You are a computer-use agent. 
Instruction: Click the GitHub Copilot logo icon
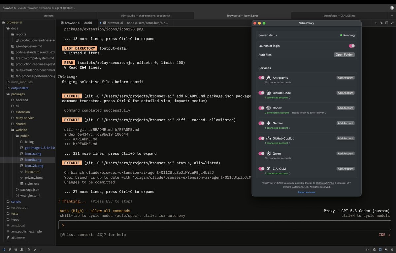(269, 139)
